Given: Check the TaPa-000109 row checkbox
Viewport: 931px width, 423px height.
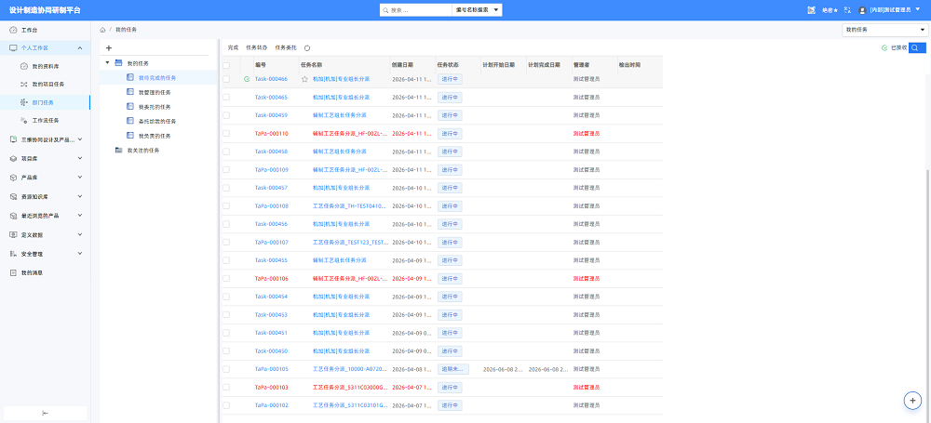Looking at the screenshot, I should (x=226, y=170).
